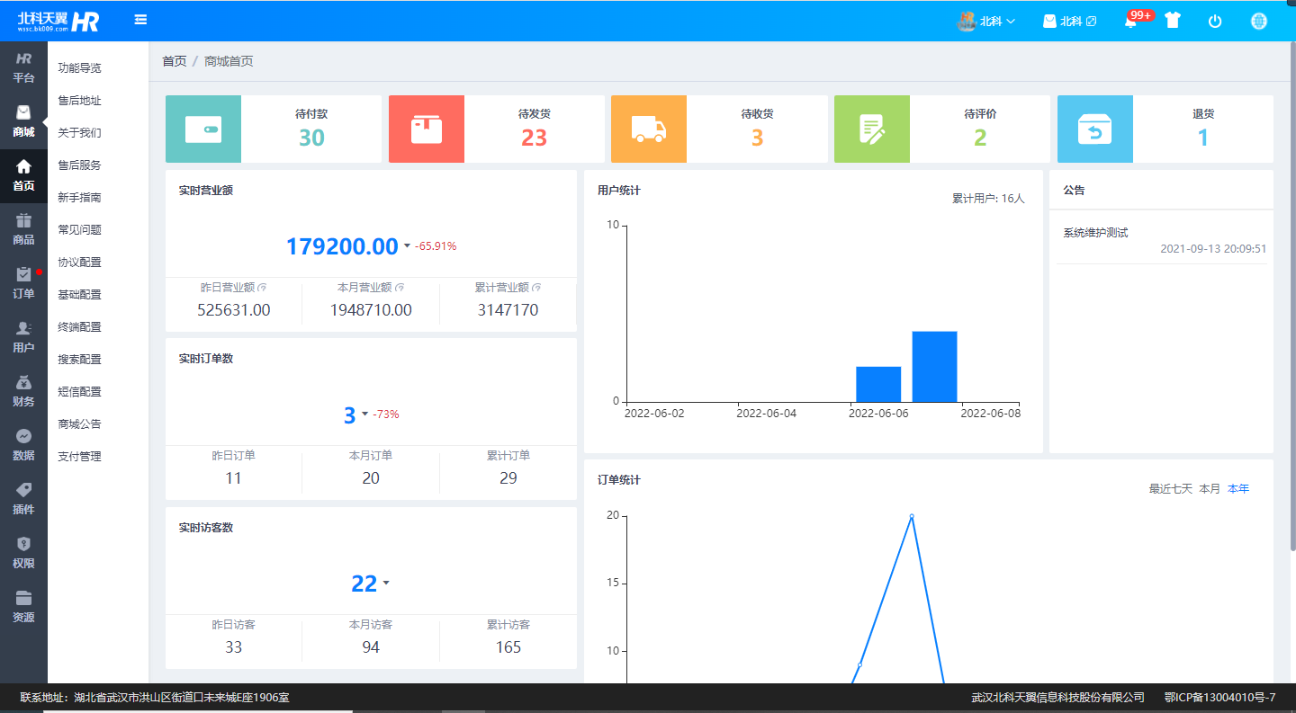Switch order chart to 本月
The height and width of the screenshot is (713, 1296).
pos(1210,489)
